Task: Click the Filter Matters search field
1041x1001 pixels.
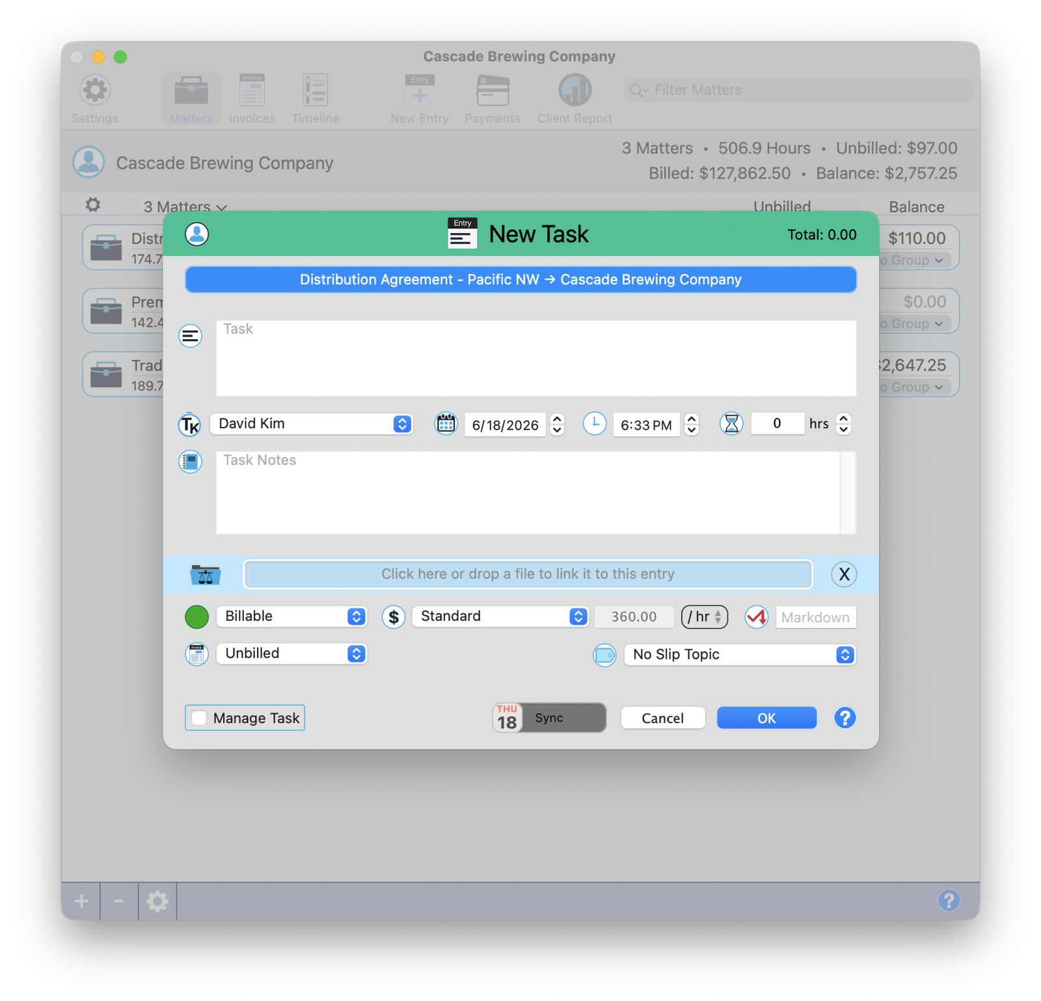Action: pyautogui.click(x=798, y=90)
